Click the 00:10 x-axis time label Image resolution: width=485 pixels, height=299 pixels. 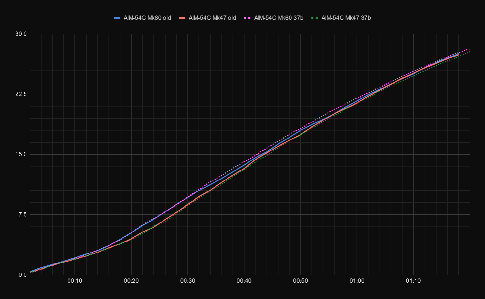(x=75, y=281)
